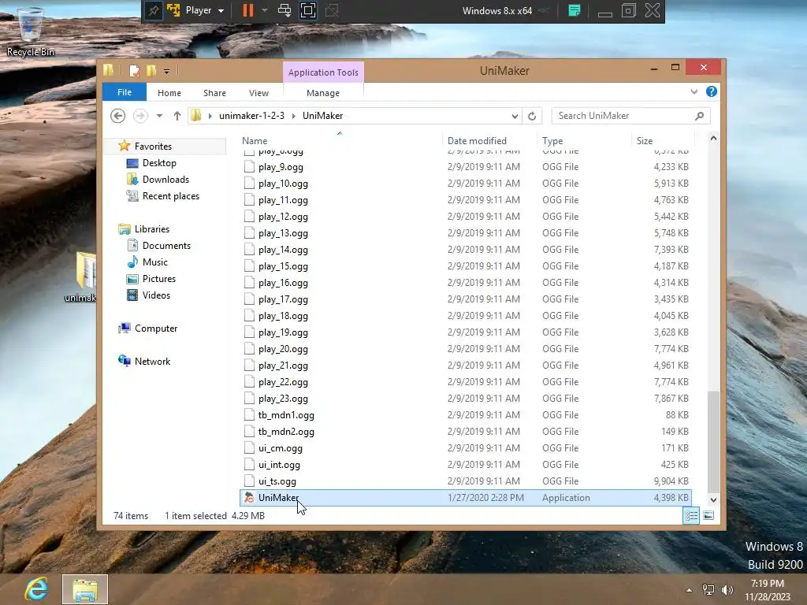Select Favorites in navigation pane
This screenshot has width=807, height=605.
coord(153,146)
